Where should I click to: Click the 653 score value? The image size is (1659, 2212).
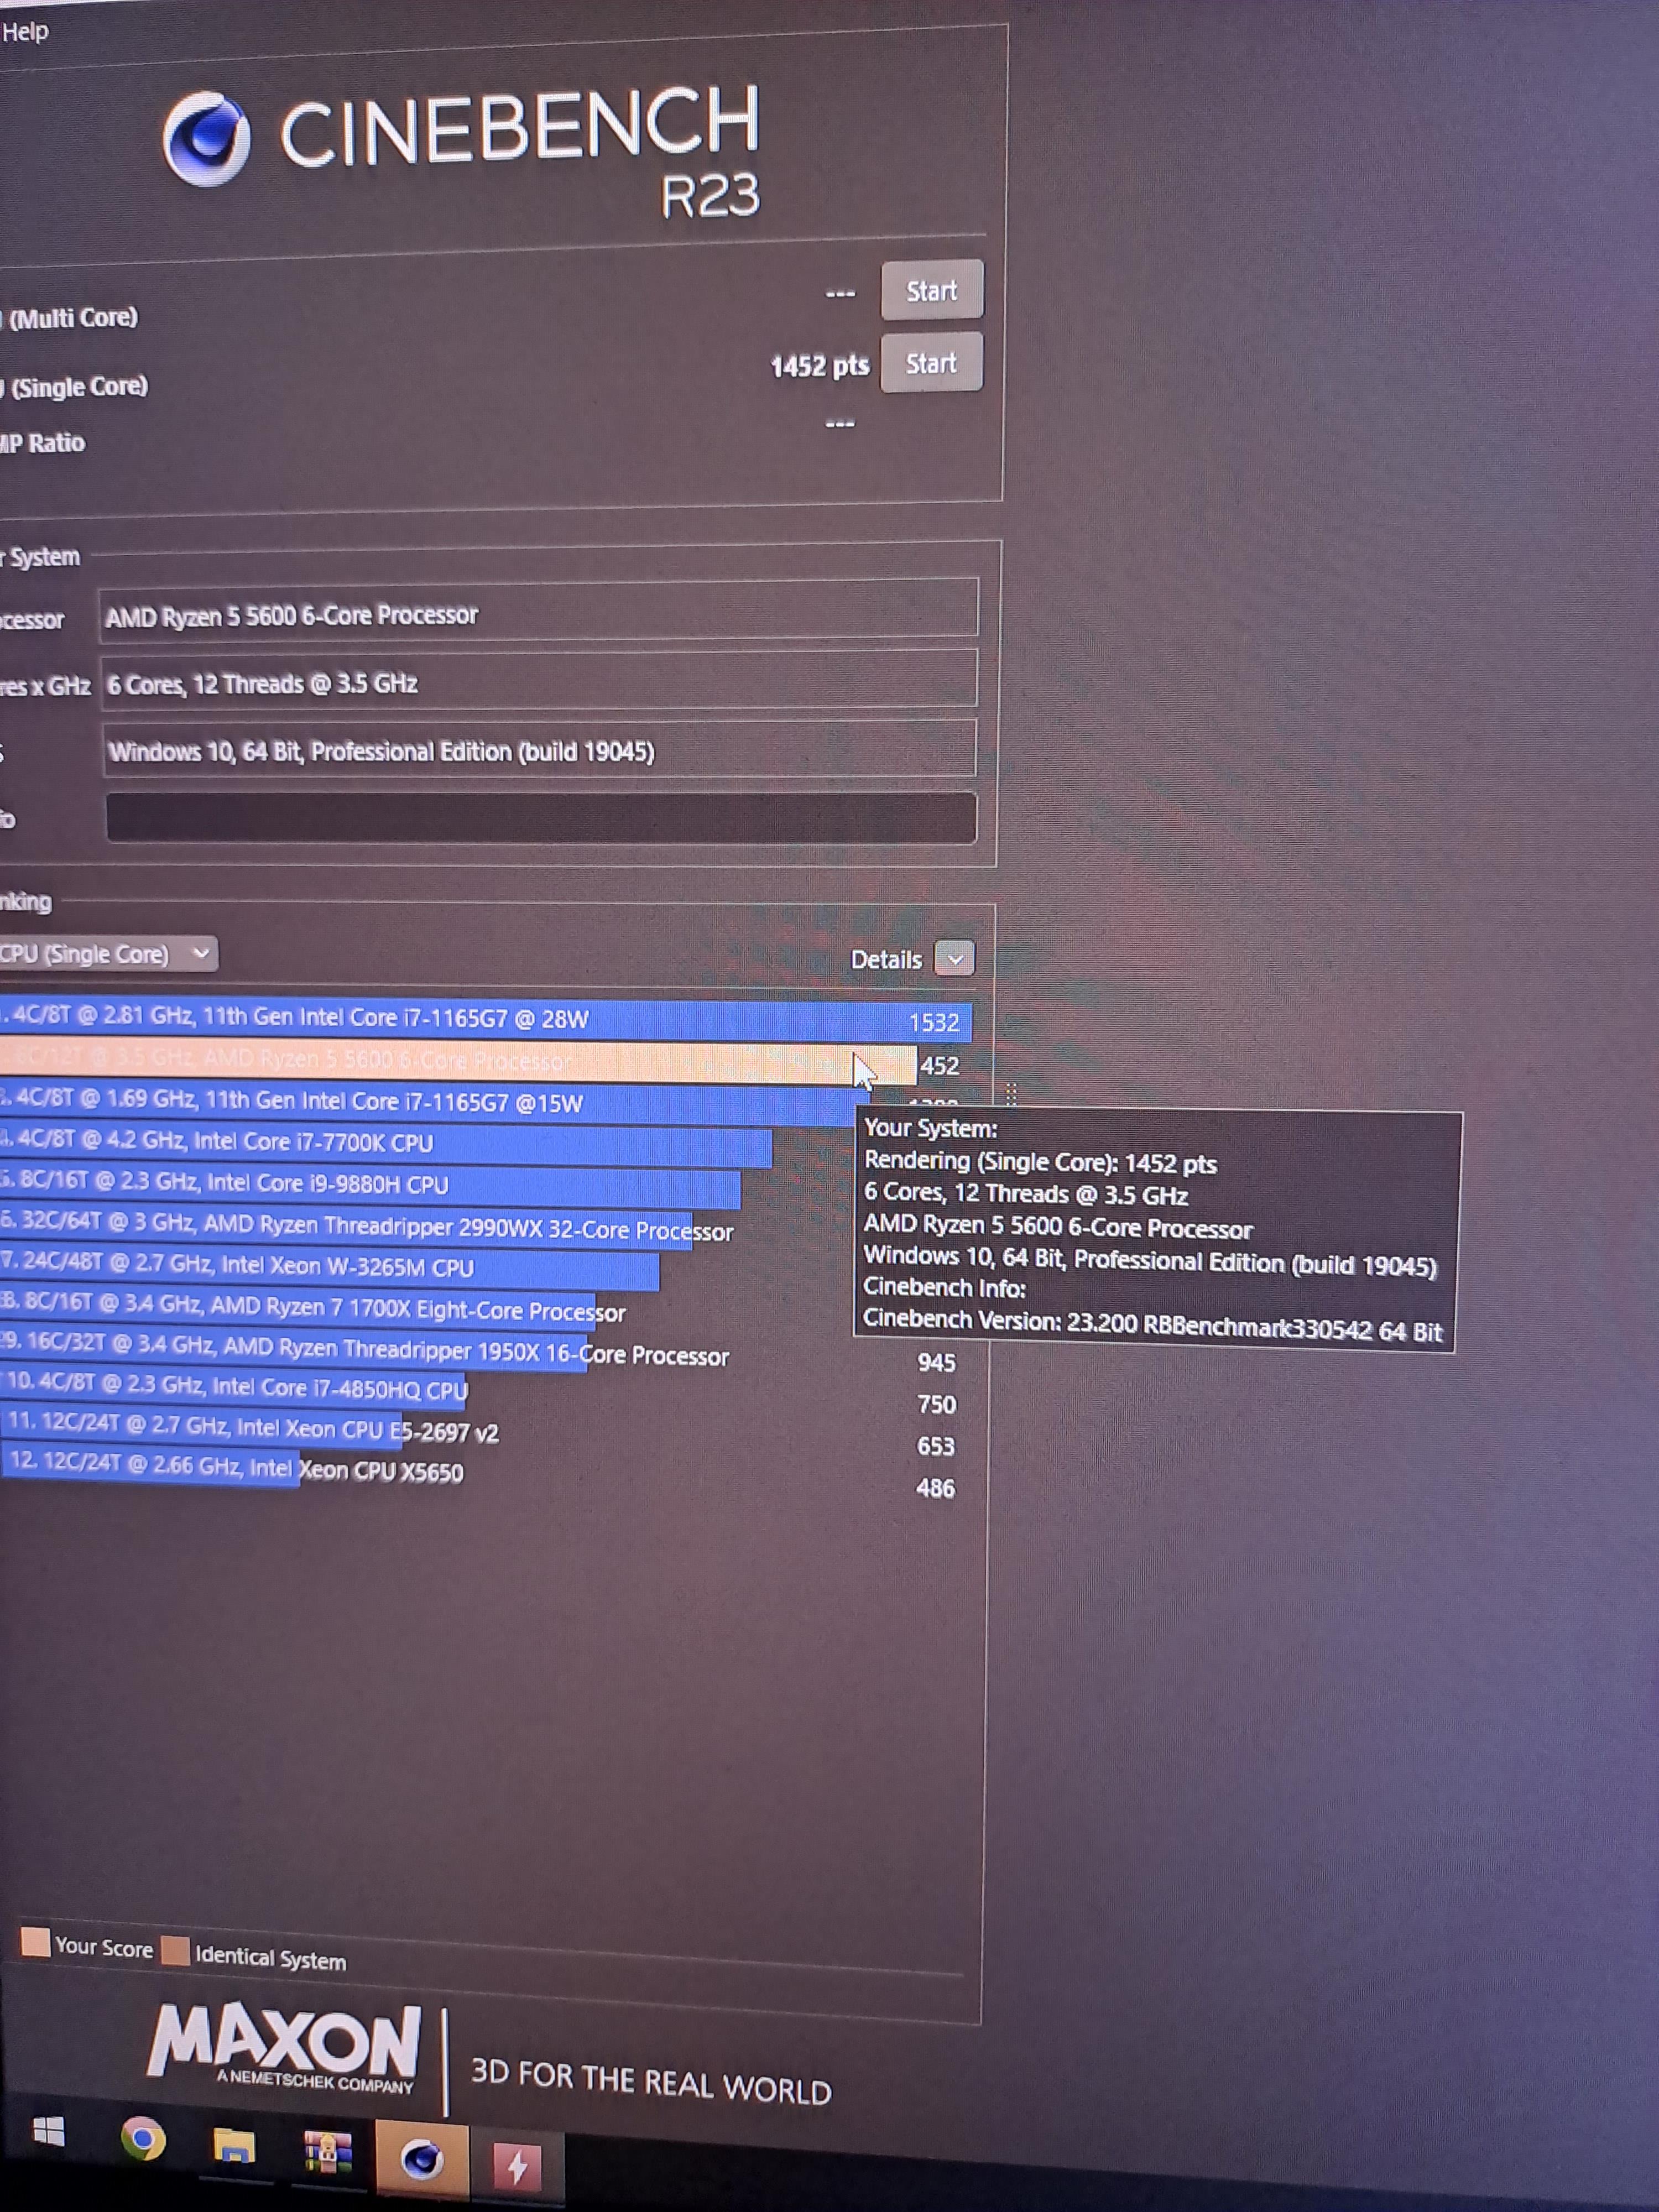coord(936,1446)
